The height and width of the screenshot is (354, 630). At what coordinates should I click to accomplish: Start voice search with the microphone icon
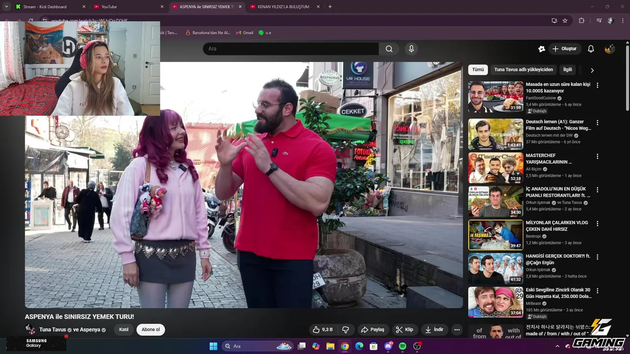coord(411,49)
